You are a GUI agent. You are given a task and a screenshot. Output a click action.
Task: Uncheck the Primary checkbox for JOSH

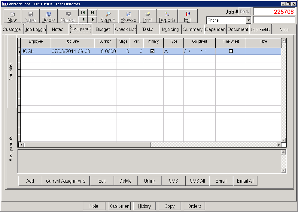tap(153, 51)
